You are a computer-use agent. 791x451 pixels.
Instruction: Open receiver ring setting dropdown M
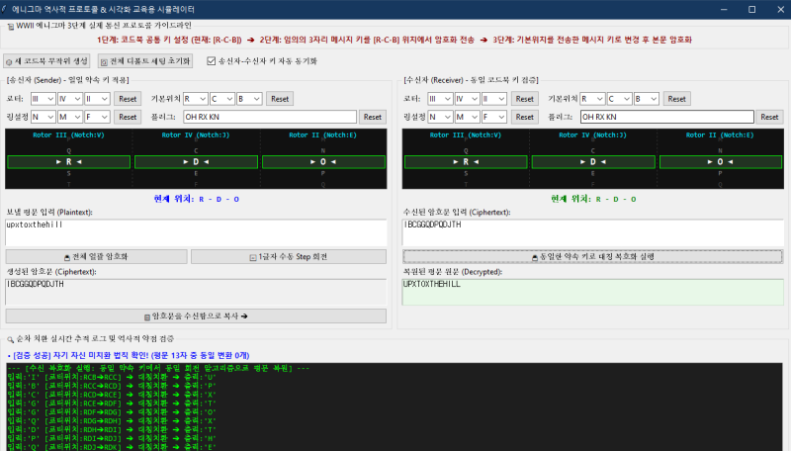(x=467, y=117)
